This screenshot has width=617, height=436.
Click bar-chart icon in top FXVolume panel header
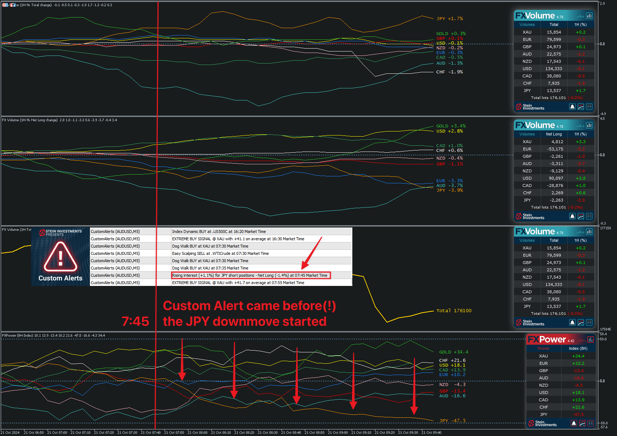click(589, 16)
